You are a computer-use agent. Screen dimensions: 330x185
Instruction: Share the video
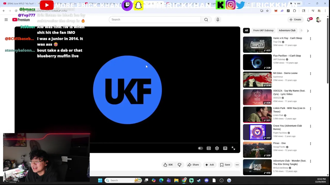193,165
